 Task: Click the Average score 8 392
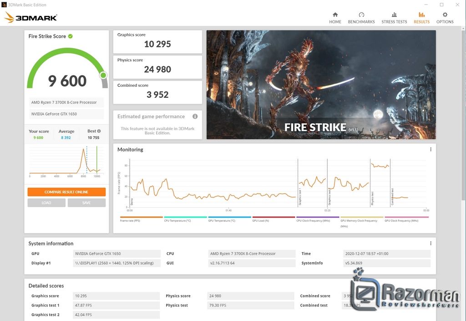pyautogui.click(x=66, y=138)
